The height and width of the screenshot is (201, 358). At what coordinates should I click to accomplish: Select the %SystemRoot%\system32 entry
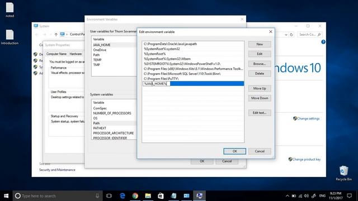(x=193, y=49)
